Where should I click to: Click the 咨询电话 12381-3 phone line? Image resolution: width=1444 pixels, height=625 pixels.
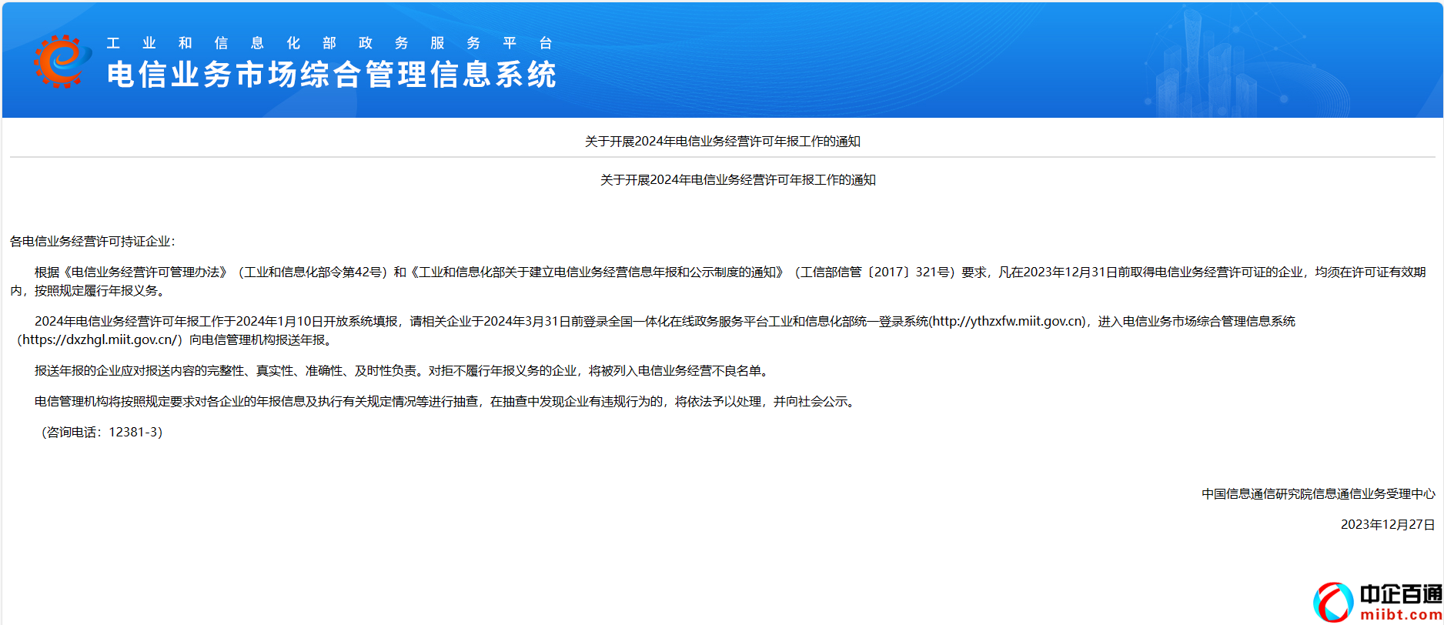101,433
